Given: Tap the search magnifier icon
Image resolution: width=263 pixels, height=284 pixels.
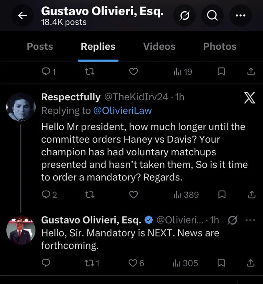Looking at the screenshot, I should pyautogui.click(x=212, y=15).
